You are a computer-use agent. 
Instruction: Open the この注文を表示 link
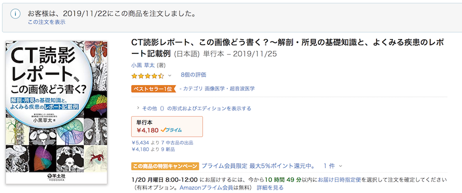(x=47, y=22)
